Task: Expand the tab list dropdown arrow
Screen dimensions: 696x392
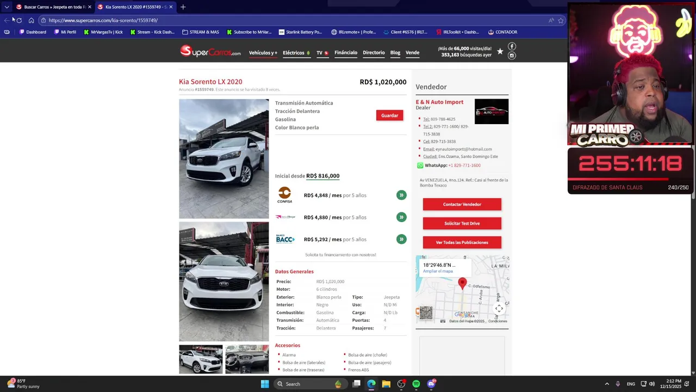Action: (x=7, y=7)
